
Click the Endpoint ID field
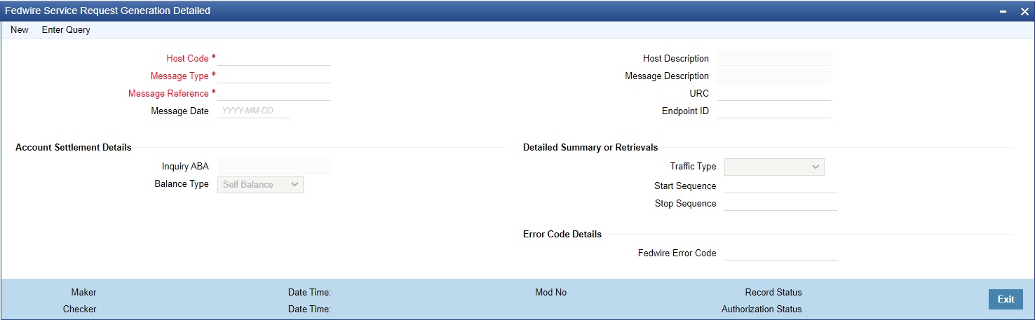[x=773, y=111]
